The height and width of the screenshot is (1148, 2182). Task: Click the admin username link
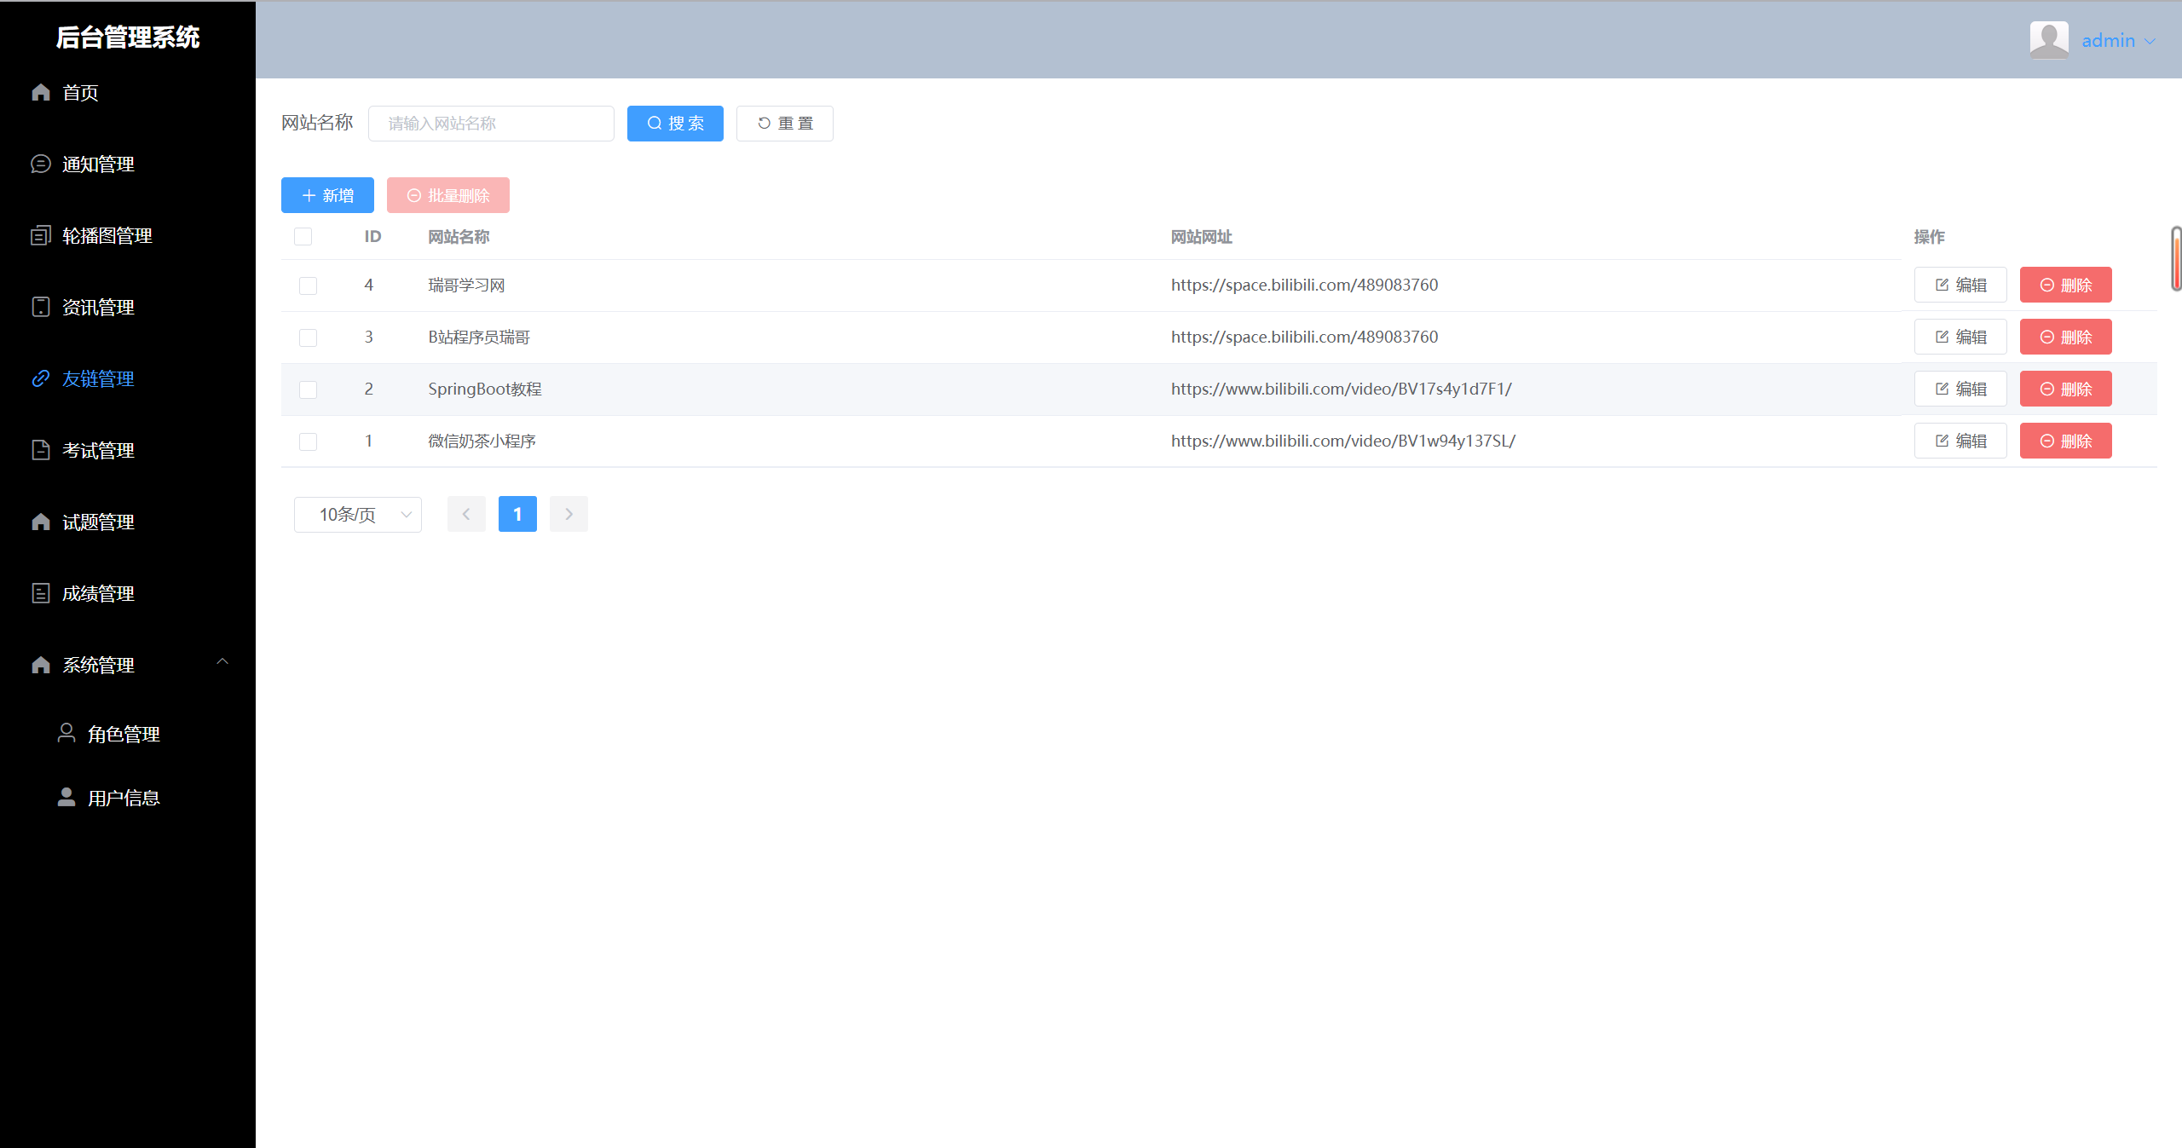pos(2108,40)
